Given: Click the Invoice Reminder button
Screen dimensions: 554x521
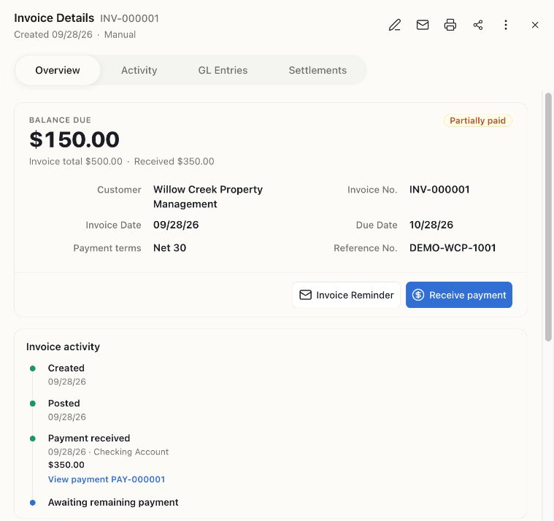Looking at the screenshot, I should (x=346, y=295).
